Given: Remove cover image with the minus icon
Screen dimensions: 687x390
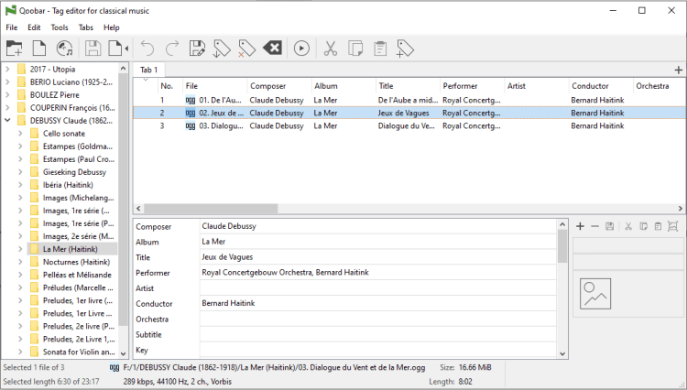Looking at the screenshot, I should (x=594, y=226).
